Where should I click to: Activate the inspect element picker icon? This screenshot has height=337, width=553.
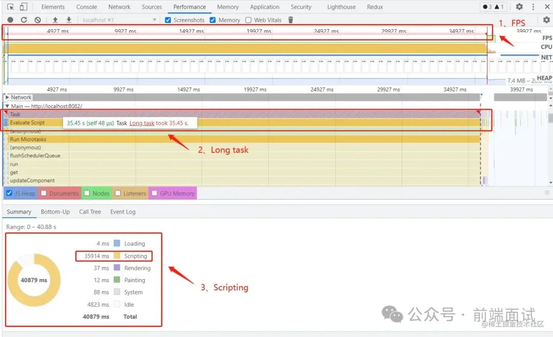pyautogui.click(x=10, y=7)
